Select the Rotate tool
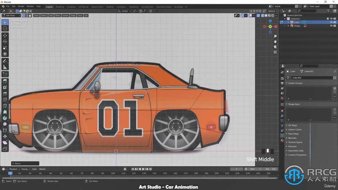Image resolution: width=338 pixels, height=190 pixels. point(5,41)
